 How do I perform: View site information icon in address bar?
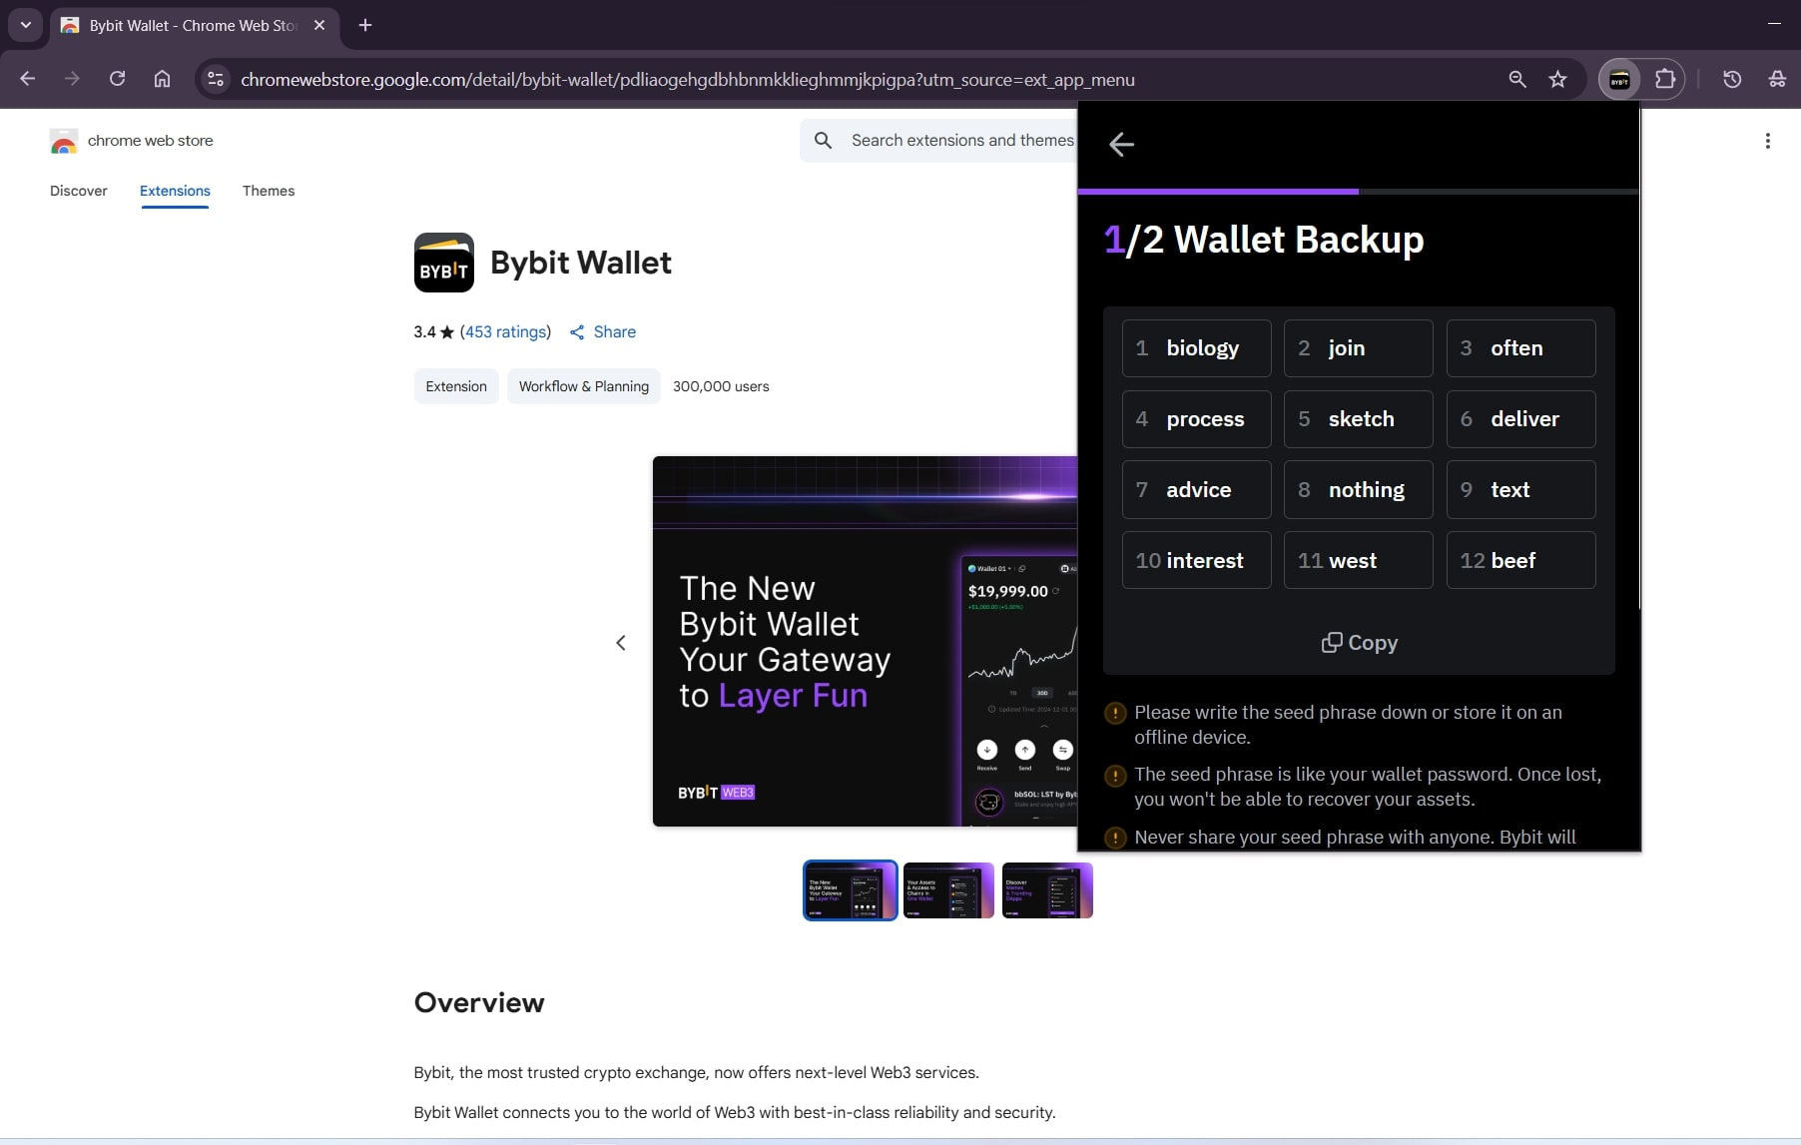click(x=215, y=80)
